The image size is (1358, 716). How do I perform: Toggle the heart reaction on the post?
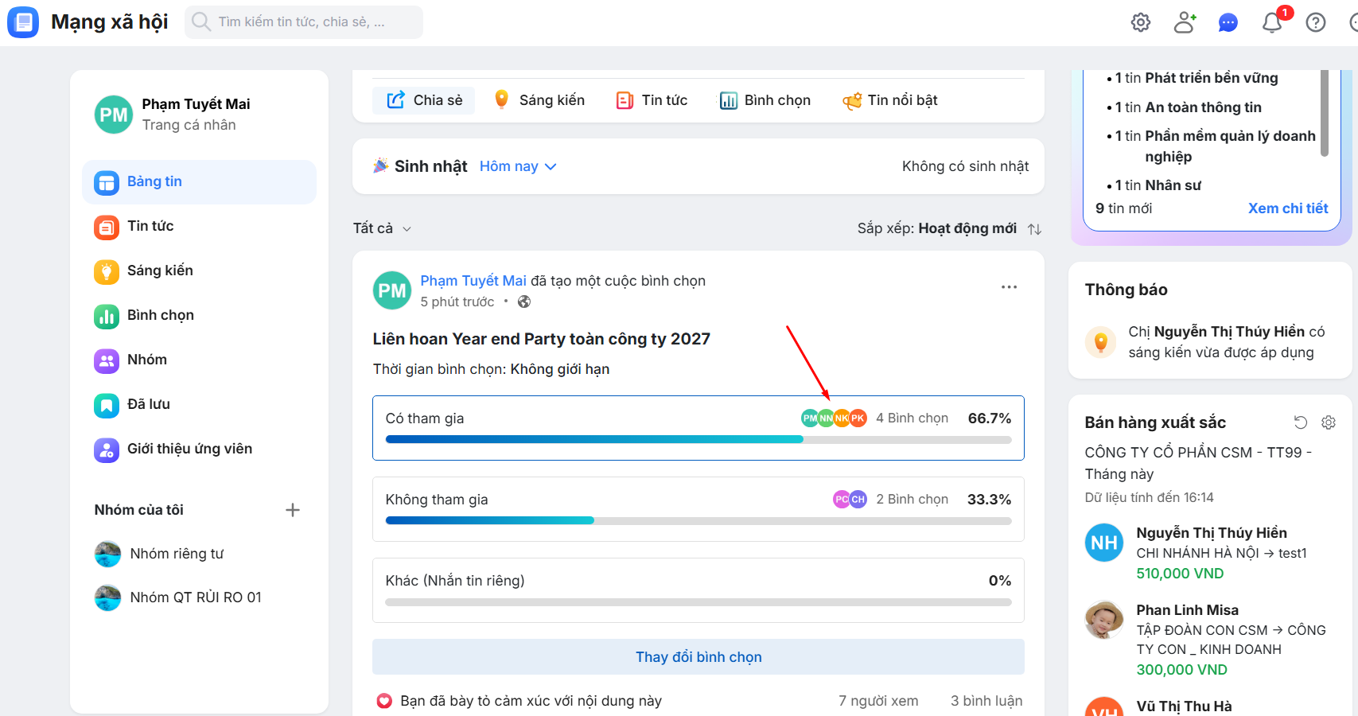click(384, 701)
